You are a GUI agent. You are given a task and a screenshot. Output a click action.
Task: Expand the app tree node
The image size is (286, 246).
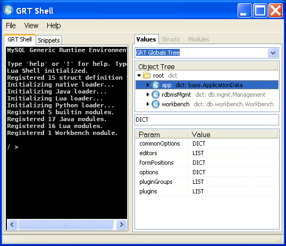pyautogui.click(x=148, y=85)
